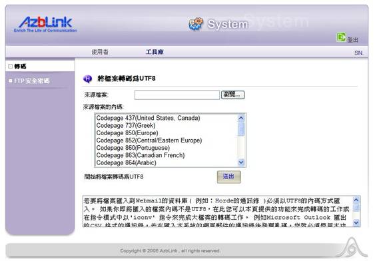The image size is (375, 263).
Task: Click the square bullet next to FTP 安全密碼
Action: pyautogui.click(x=10, y=81)
